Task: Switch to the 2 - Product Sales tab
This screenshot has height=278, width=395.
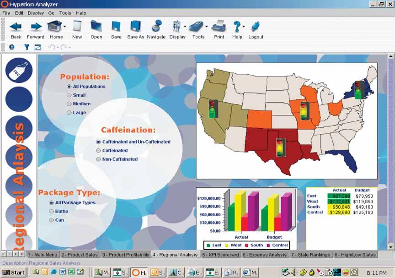Action: (80, 255)
